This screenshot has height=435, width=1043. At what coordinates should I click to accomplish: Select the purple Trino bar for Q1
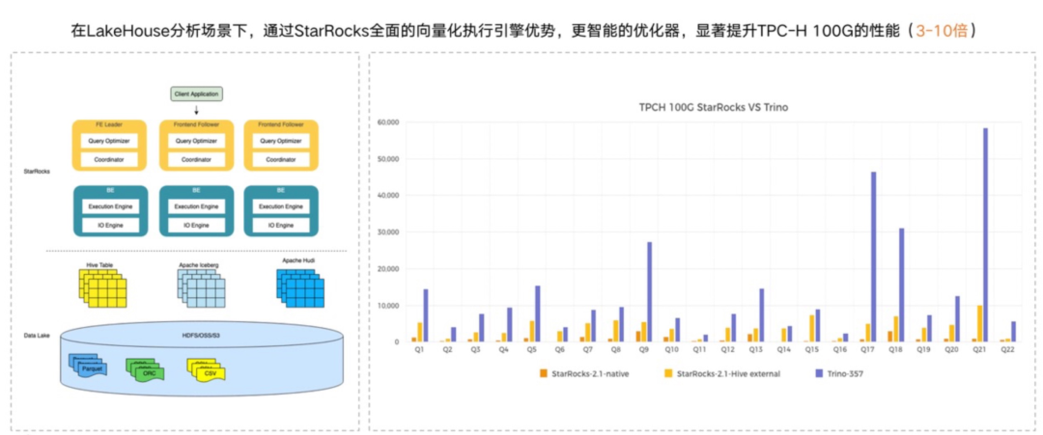(x=426, y=315)
